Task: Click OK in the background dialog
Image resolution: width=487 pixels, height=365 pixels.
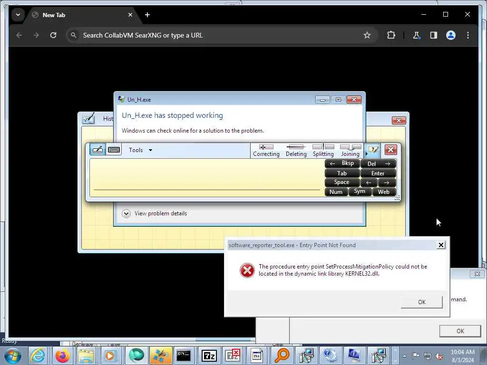Action: pos(460,331)
